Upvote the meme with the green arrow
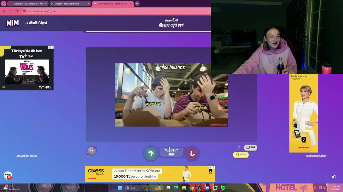The image size is (343, 192). 151,154
